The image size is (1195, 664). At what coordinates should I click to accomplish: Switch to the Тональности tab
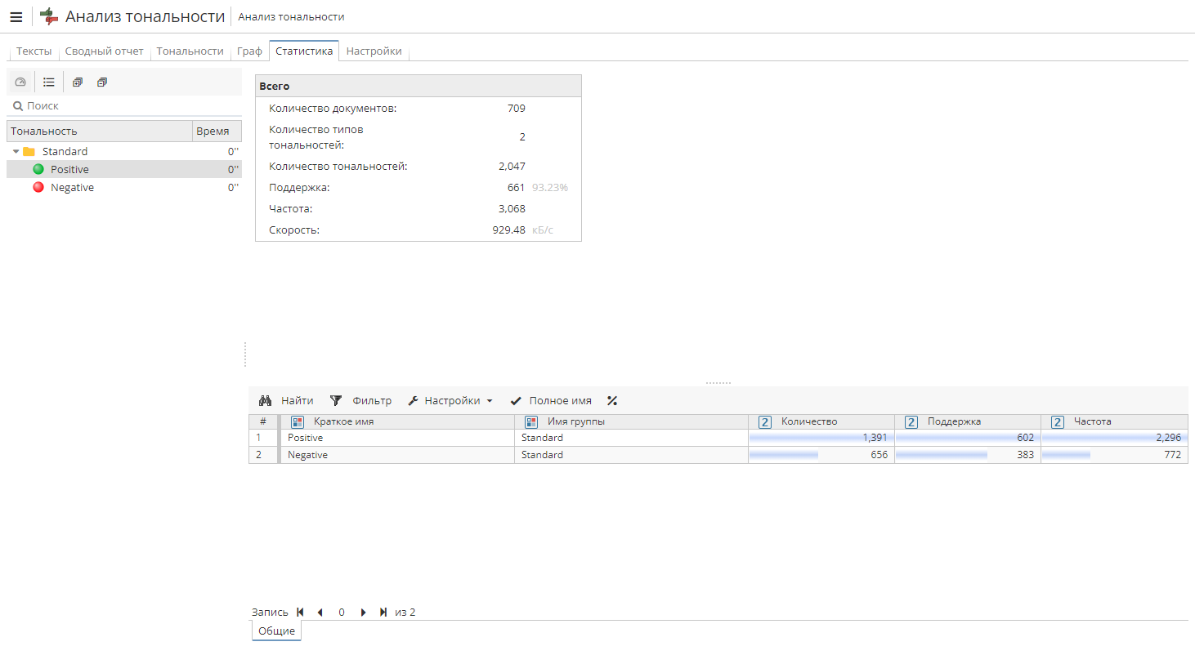pos(190,51)
